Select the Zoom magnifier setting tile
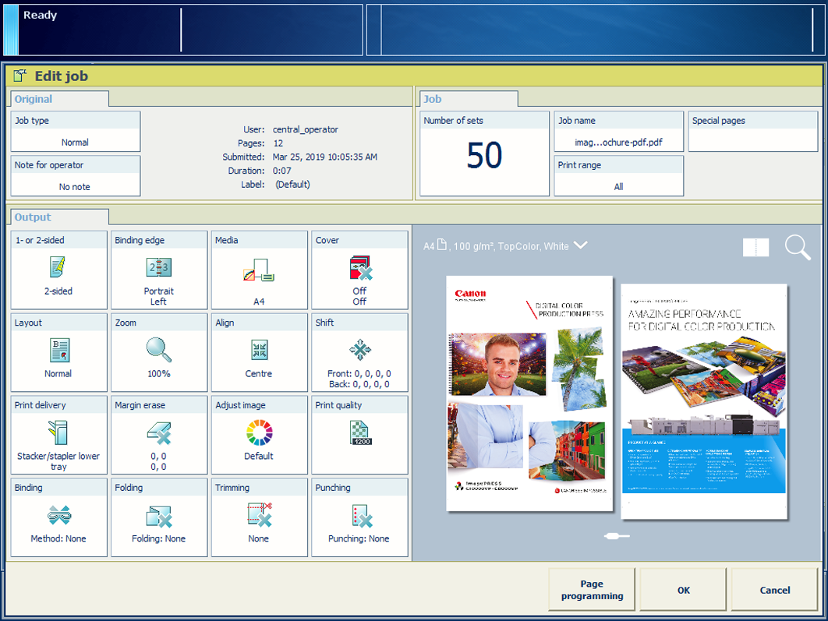This screenshot has height=621, width=828. [x=158, y=351]
